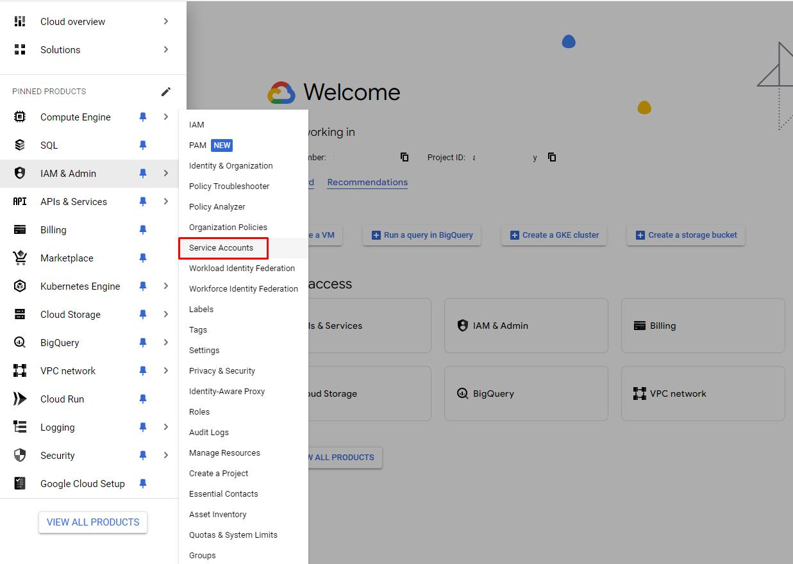Select Quotas & System Limits

point(244,535)
